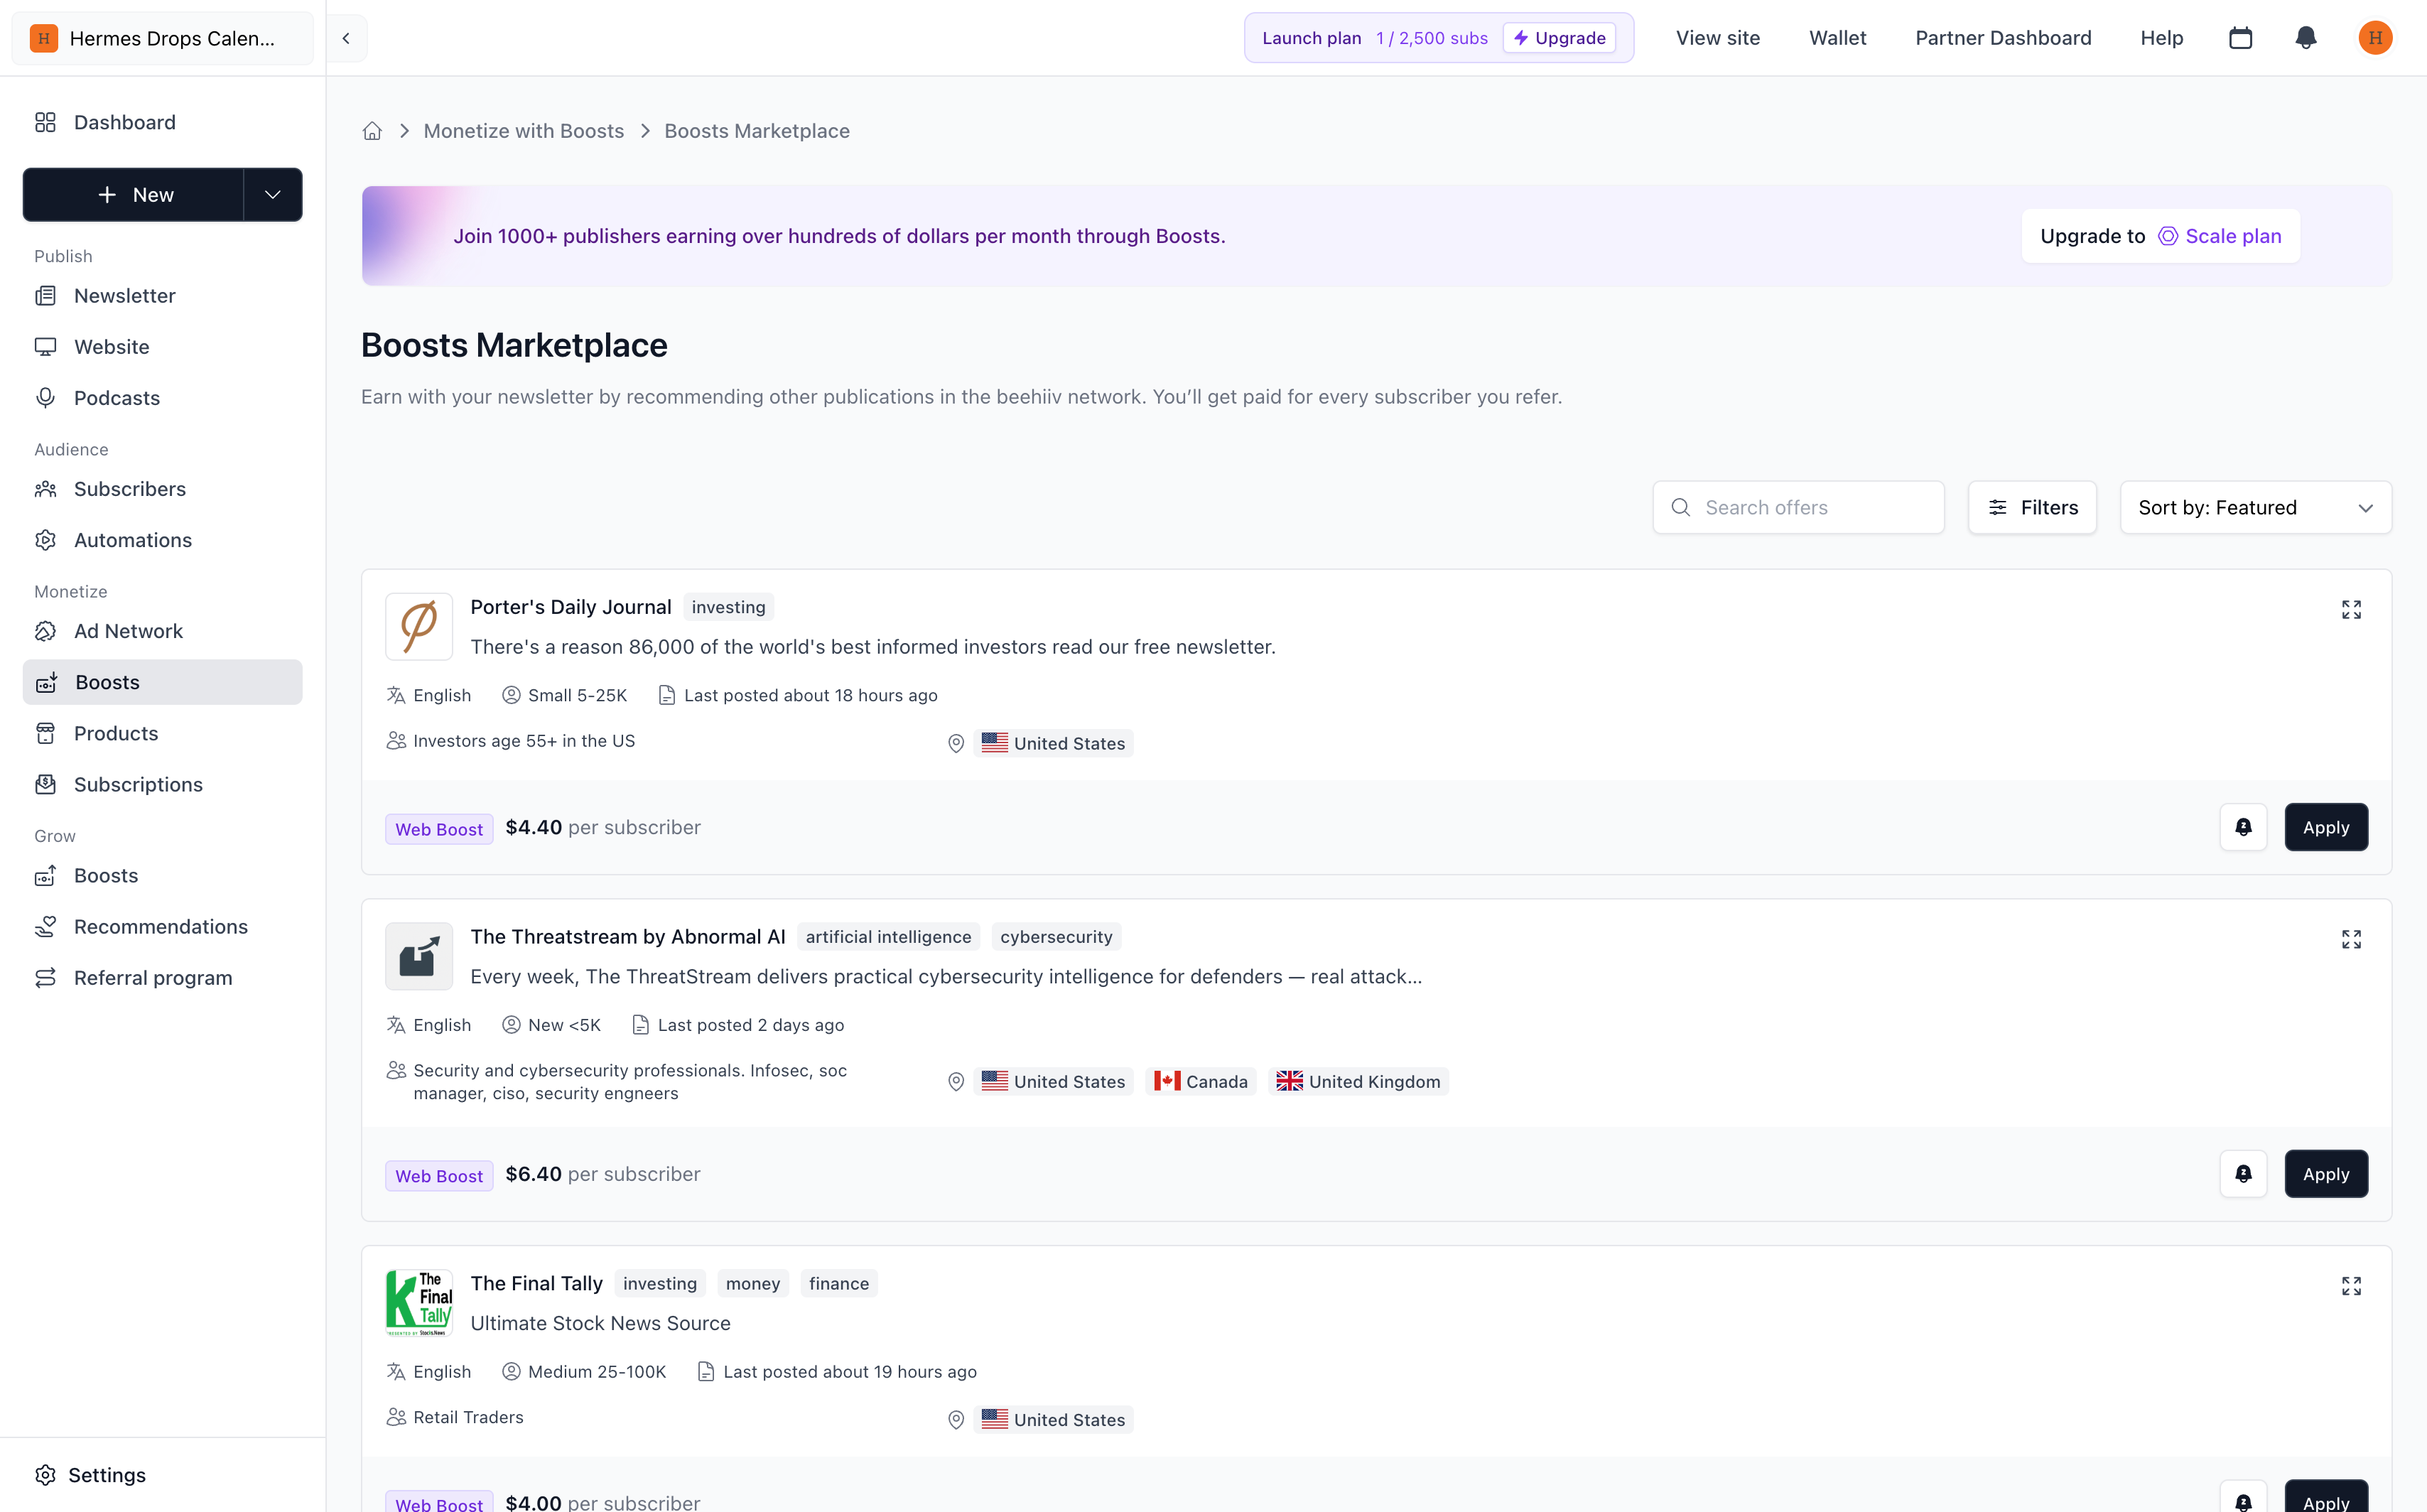
Task: Click Boosts Marketplace breadcrumb
Action: point(757,131)
